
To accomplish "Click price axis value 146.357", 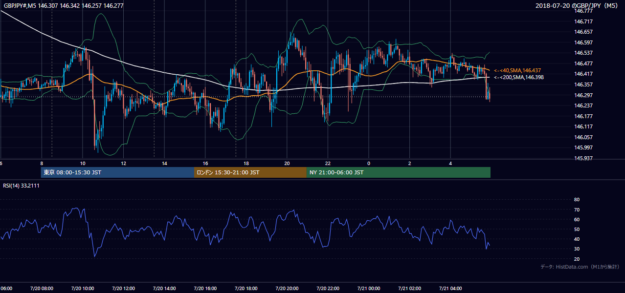I will pos(583,84).
